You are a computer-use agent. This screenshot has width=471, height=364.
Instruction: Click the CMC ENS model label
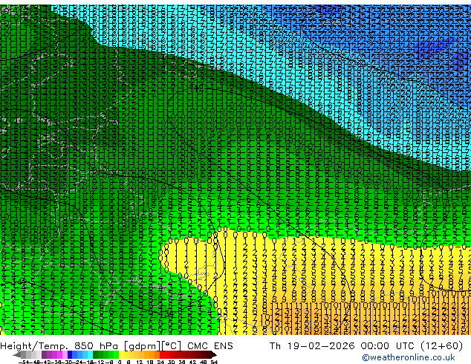pos(210,346)
